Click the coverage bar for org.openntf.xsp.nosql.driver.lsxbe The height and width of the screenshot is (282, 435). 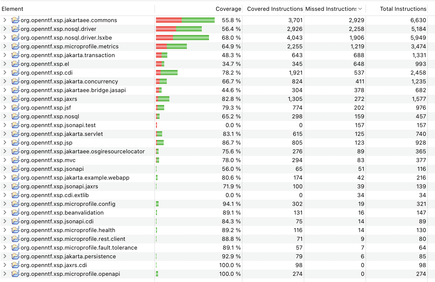tap(182, 38)
